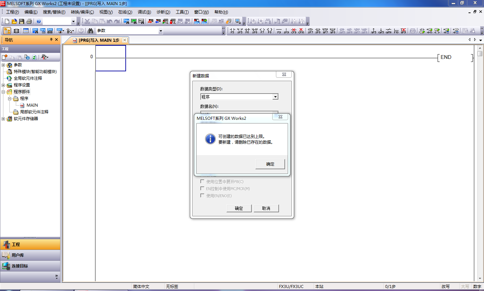Screen dimensions: 484x291
Task: Check the EN控制中使用MC/MCR(M) checkbox
Action: (x=202, y=188)
